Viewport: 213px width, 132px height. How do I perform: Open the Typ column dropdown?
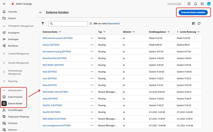(102, 32)
